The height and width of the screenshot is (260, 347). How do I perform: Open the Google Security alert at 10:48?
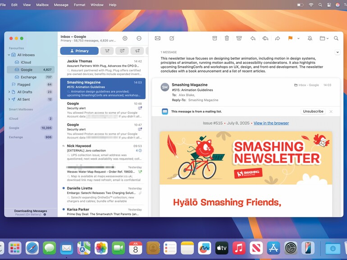[103, 110]
